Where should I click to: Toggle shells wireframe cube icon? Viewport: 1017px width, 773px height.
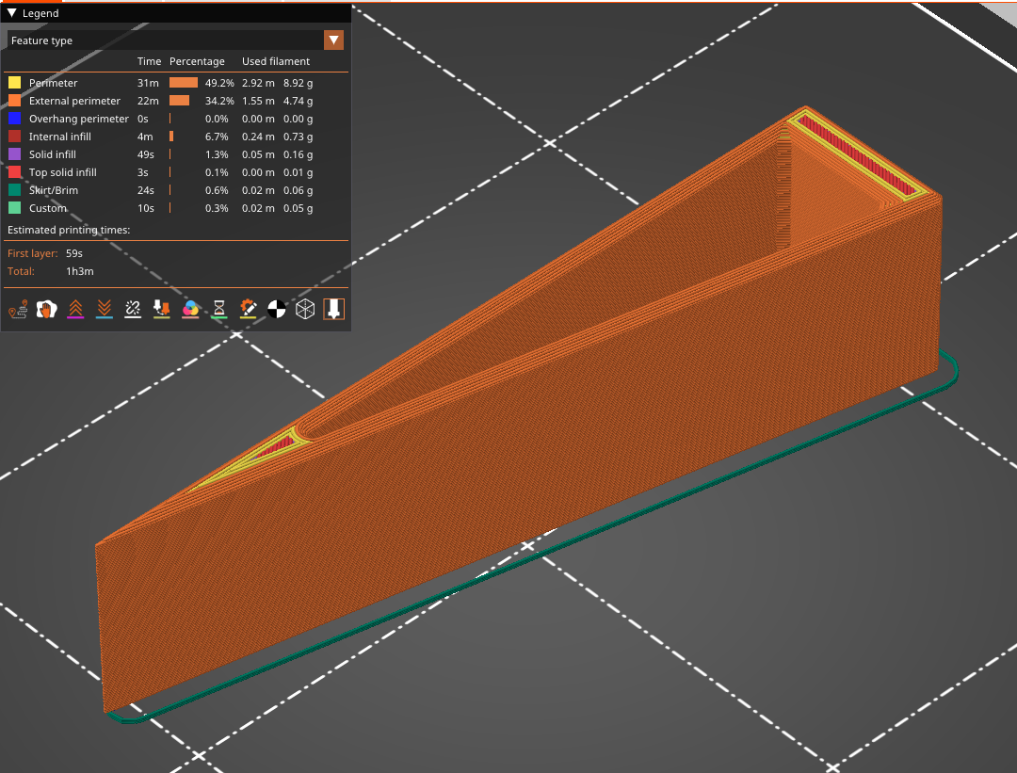click(305, 310)
